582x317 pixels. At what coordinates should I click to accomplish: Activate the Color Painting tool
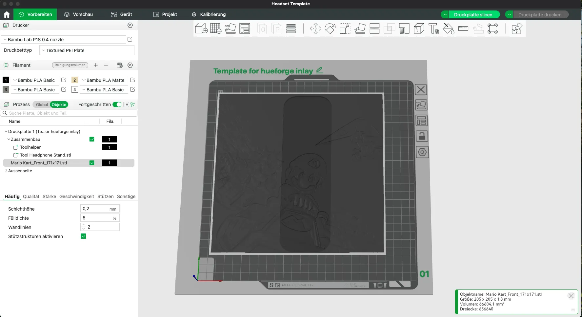(x=448, y=29)
